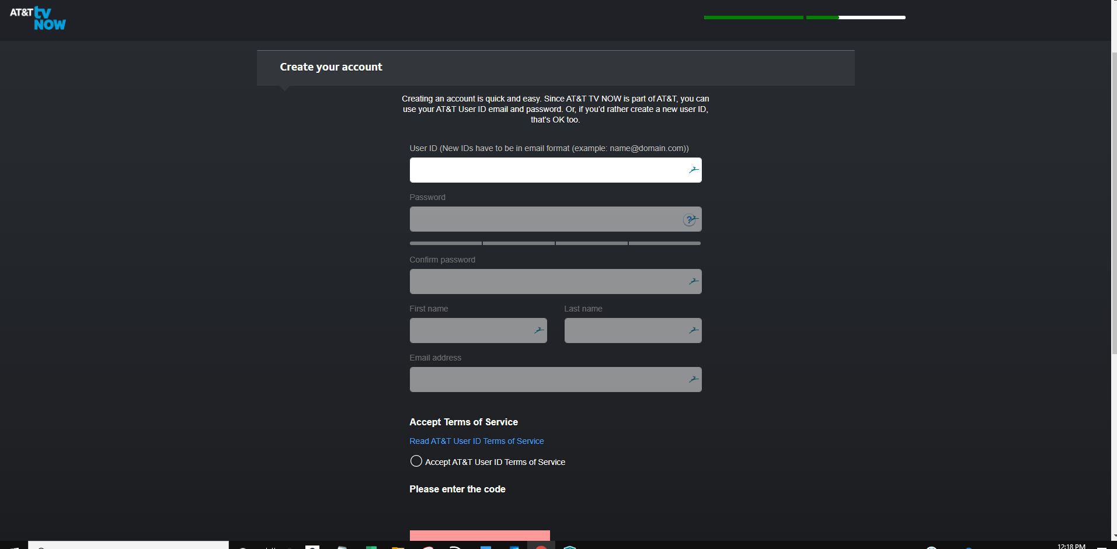Focus the Email address input field
The width and height of the screenshot is (1117, 549).
pyautogui.click(x=555, y=379)
